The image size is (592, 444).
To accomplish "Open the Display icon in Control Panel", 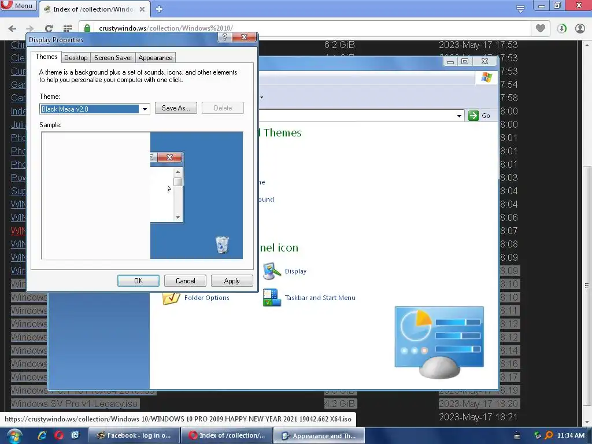I will pos(272,271).
